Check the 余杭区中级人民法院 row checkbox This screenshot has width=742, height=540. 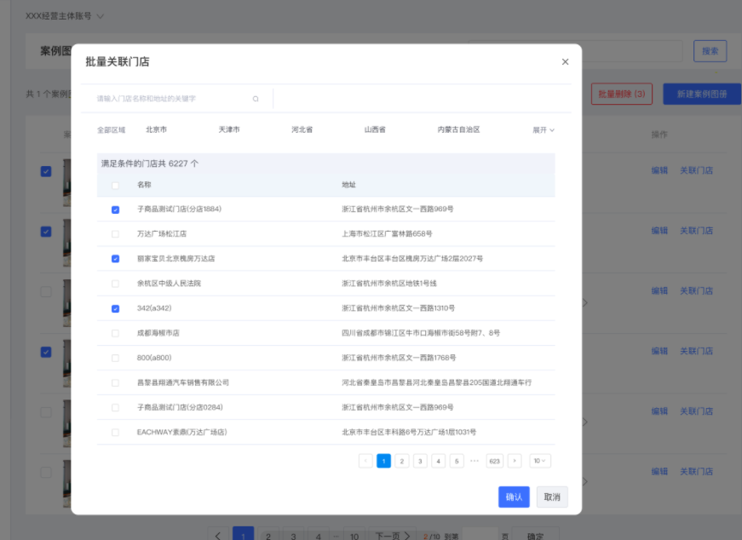tap(116, 284)
